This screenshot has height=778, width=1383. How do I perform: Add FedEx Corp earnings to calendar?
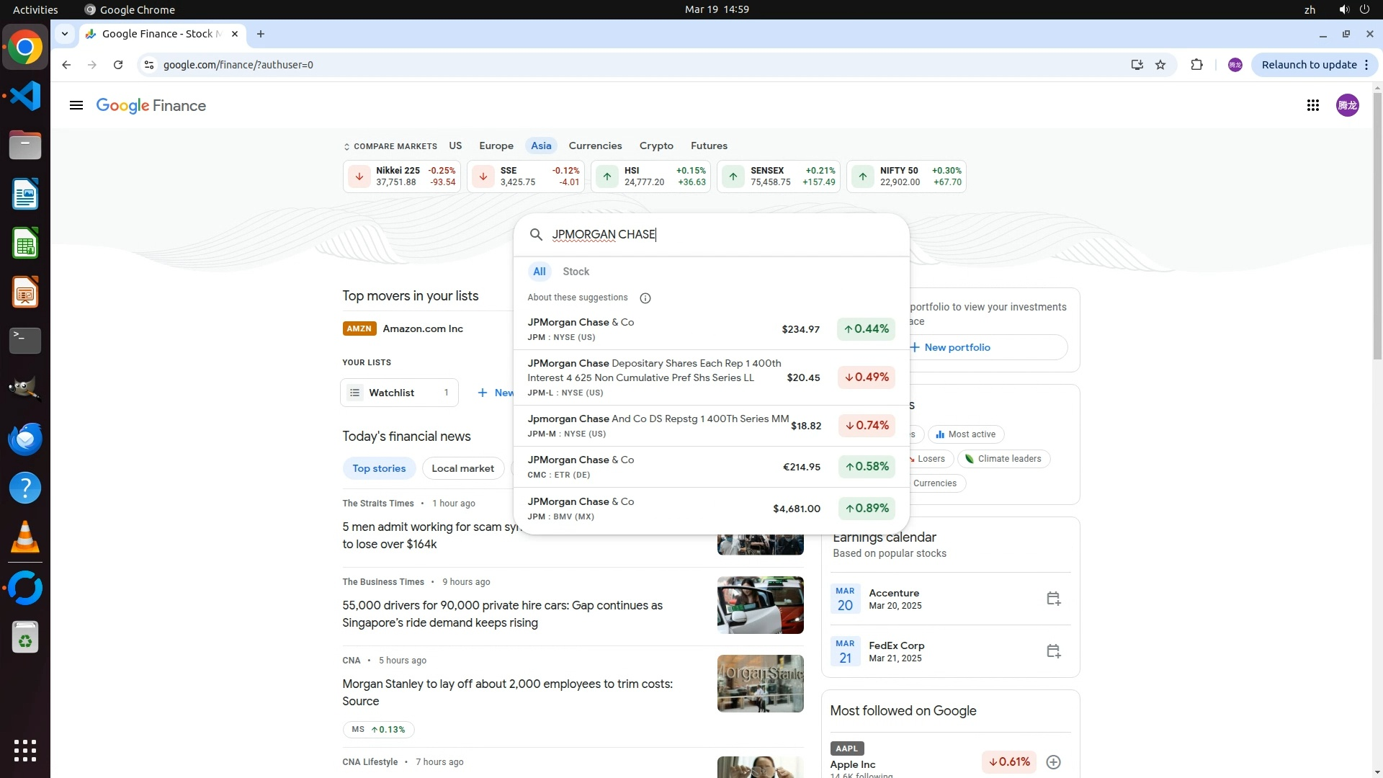tap(1053, 651)
